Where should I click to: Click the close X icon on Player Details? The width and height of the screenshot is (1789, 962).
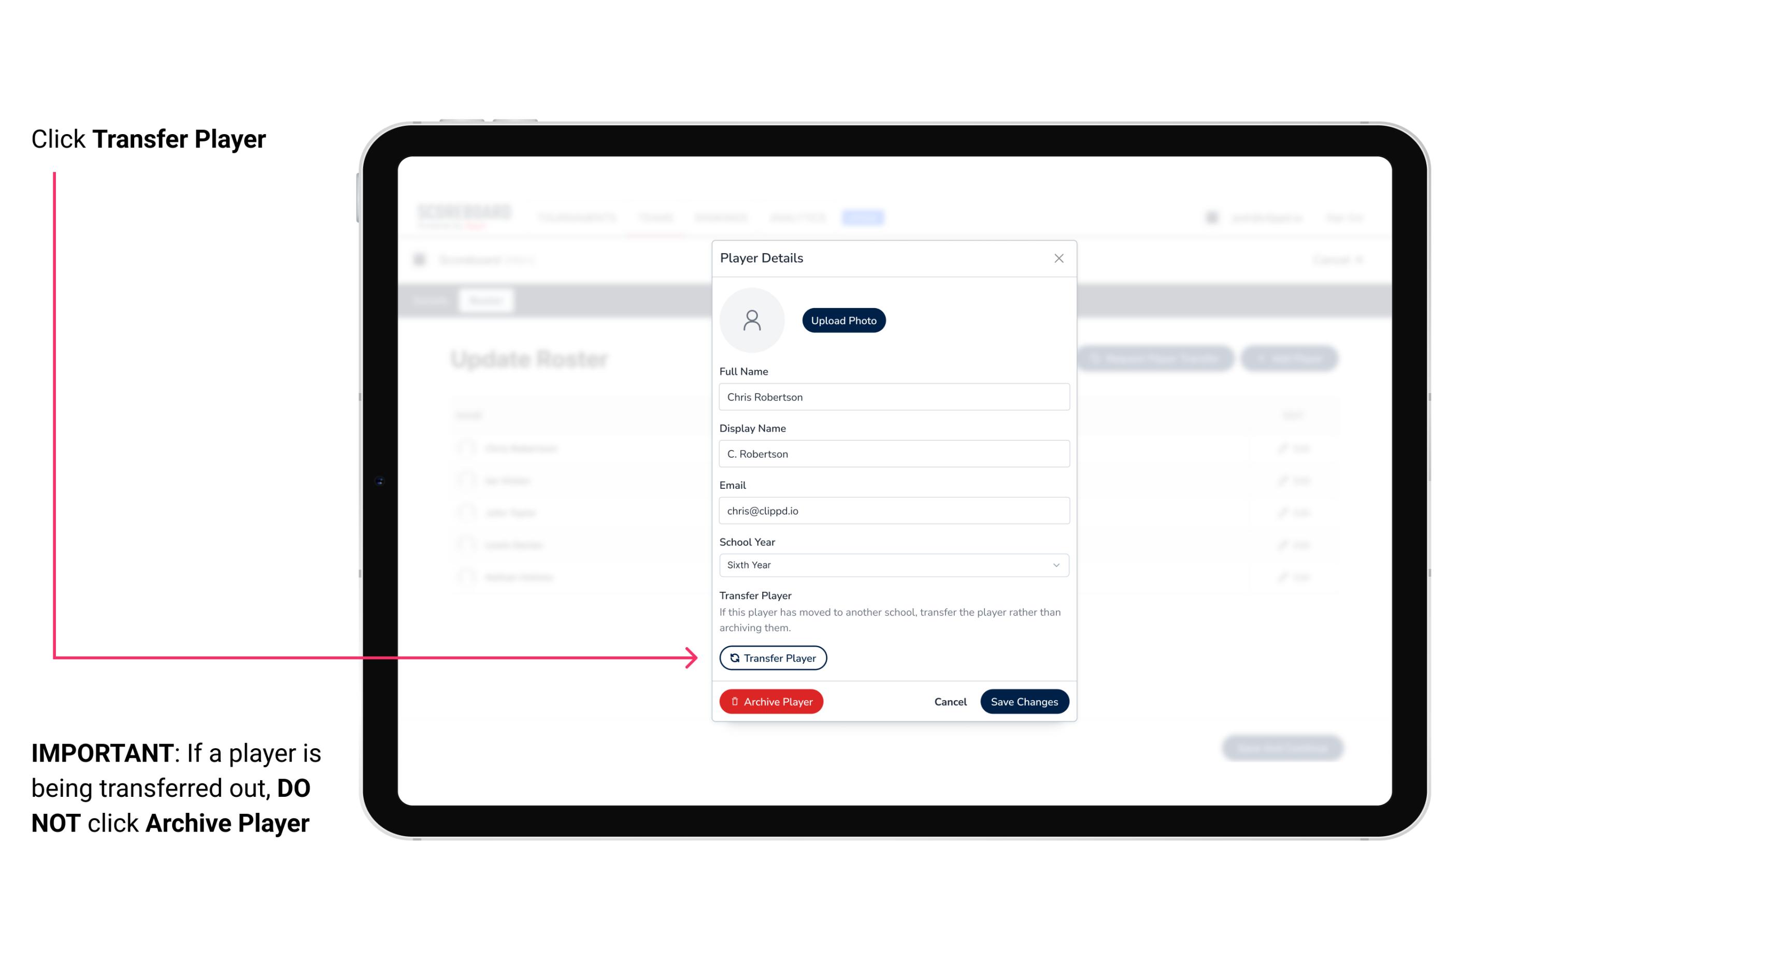[x=1058, y=258]
